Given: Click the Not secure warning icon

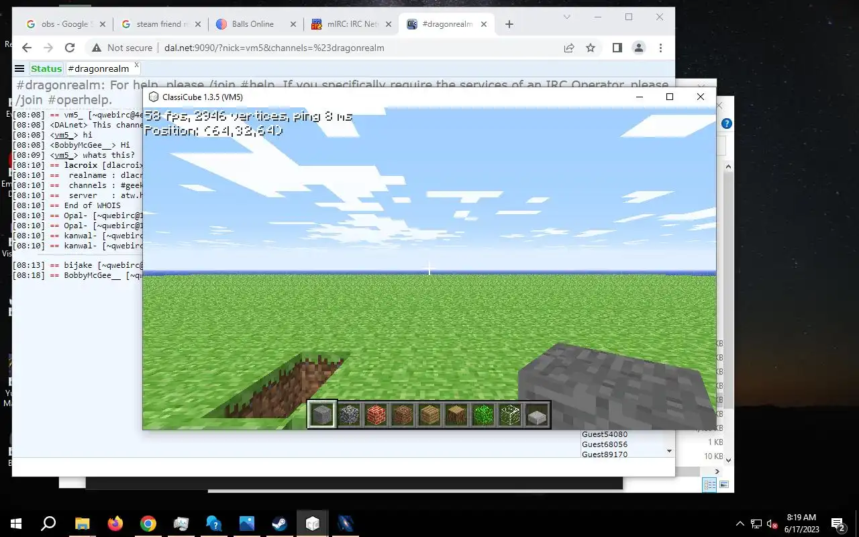Looking at the screenshot, I should pyautogui.click(x=97, y=48).
